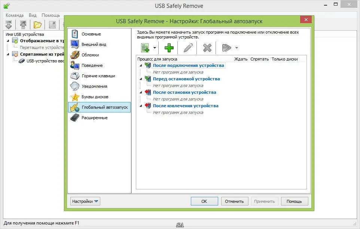
Task: Select Нет программ under После подключения устройства
Action: coord(178,72)
